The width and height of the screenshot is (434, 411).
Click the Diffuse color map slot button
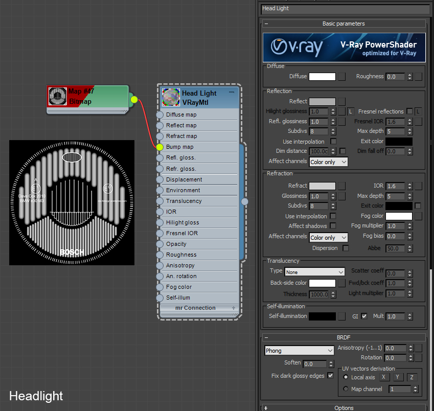pos(342,77)
